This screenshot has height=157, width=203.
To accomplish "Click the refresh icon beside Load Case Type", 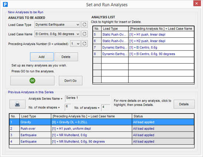I will coord(85,24).
